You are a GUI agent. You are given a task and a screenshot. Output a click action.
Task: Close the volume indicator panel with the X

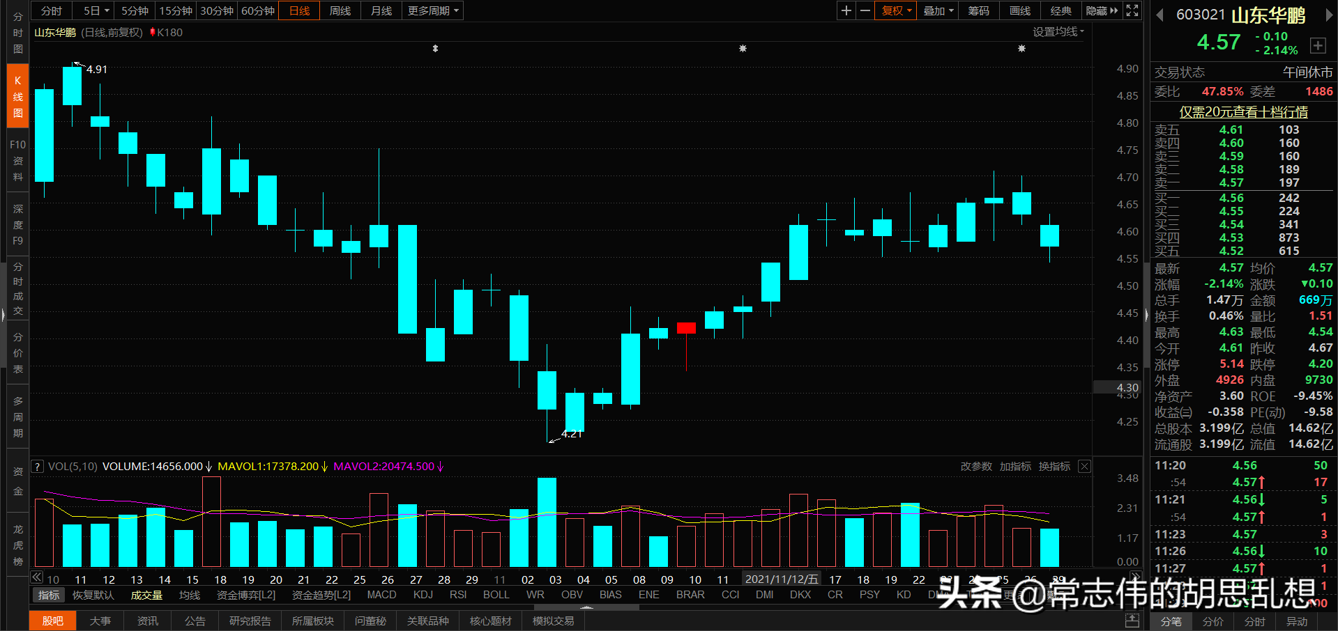pos(1084,466)
